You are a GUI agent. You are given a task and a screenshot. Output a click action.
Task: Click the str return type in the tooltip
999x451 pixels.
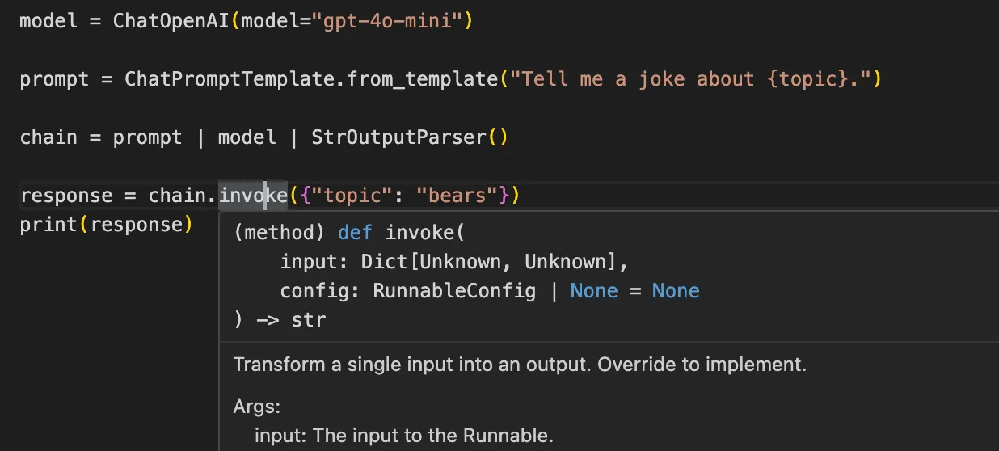(x=309, y=320)
